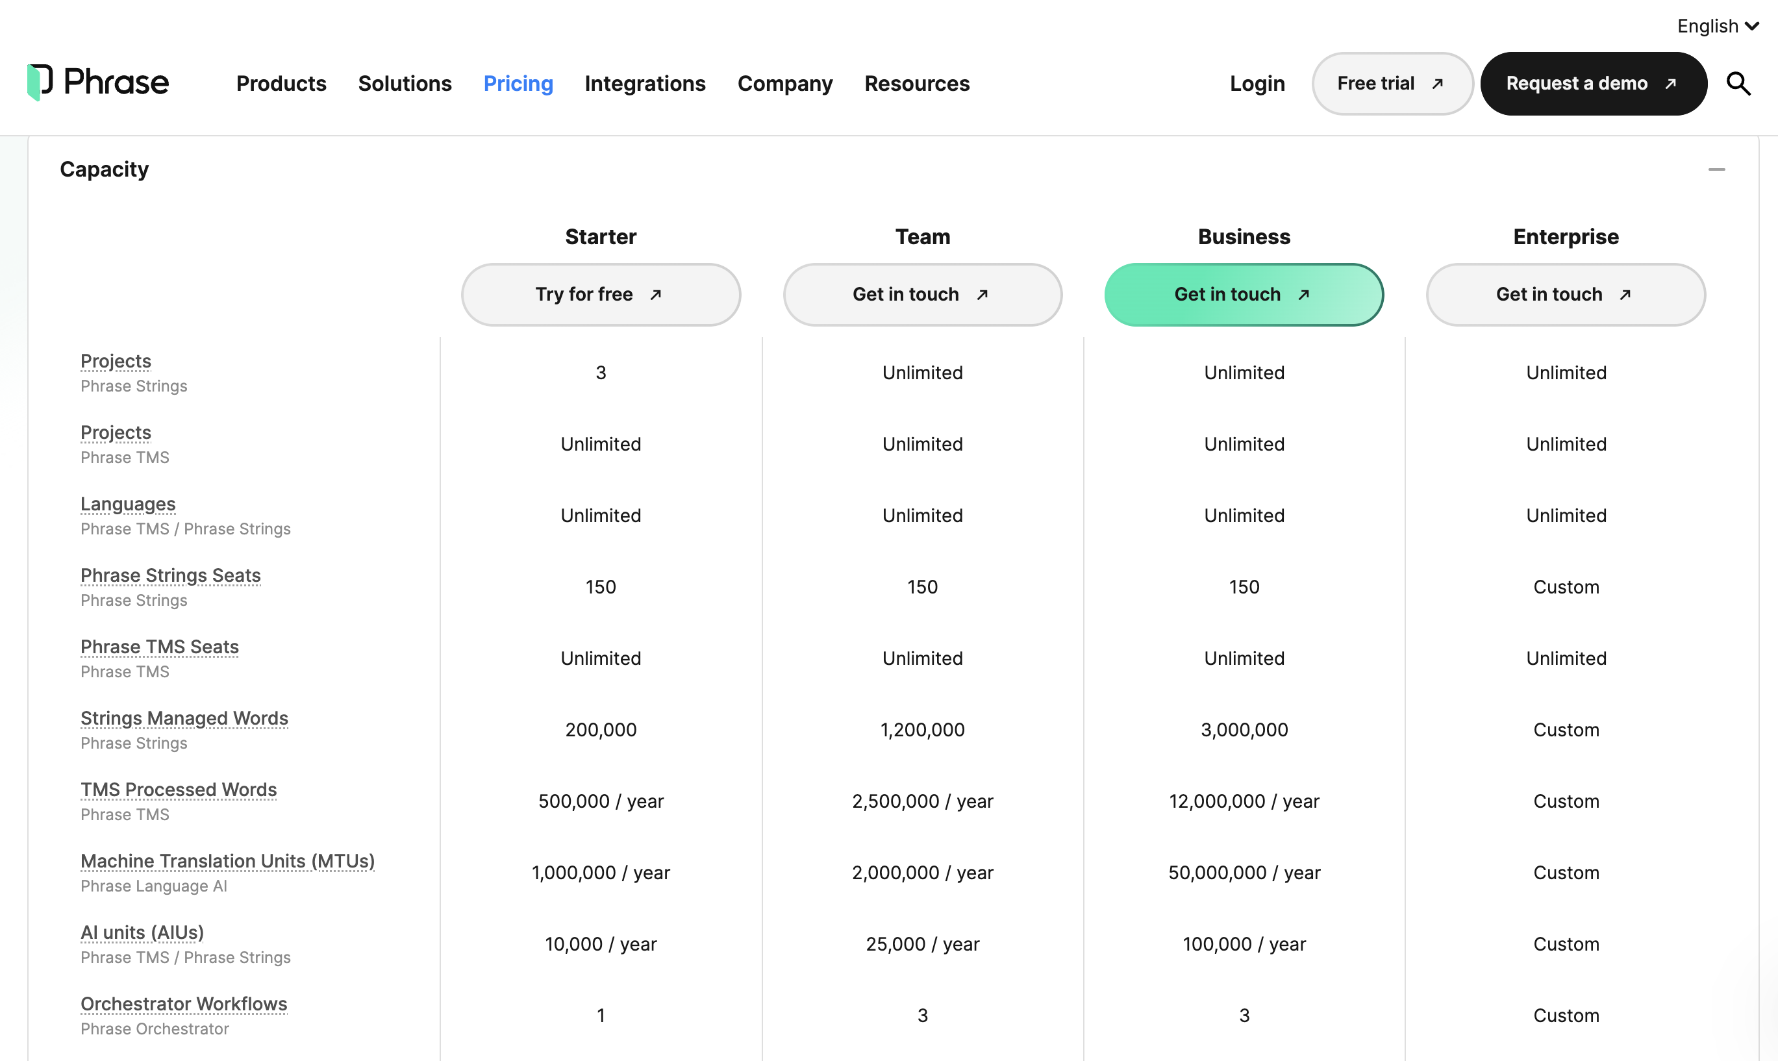The image size is (1778, 1061).
Task: Open the search magnifier icon
Action: [x=1738, y=84]
